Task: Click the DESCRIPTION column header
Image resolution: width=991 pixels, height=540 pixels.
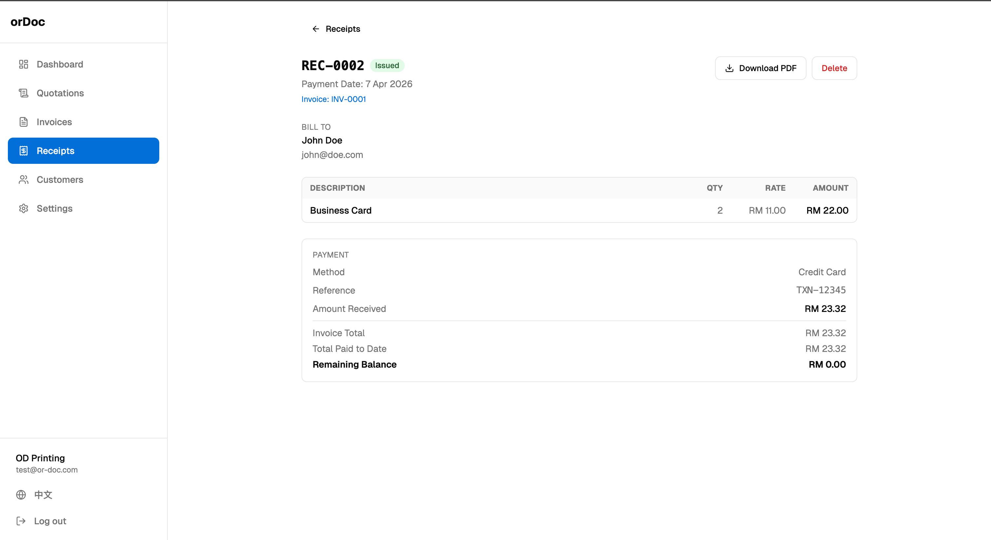Action: [338, 188]
